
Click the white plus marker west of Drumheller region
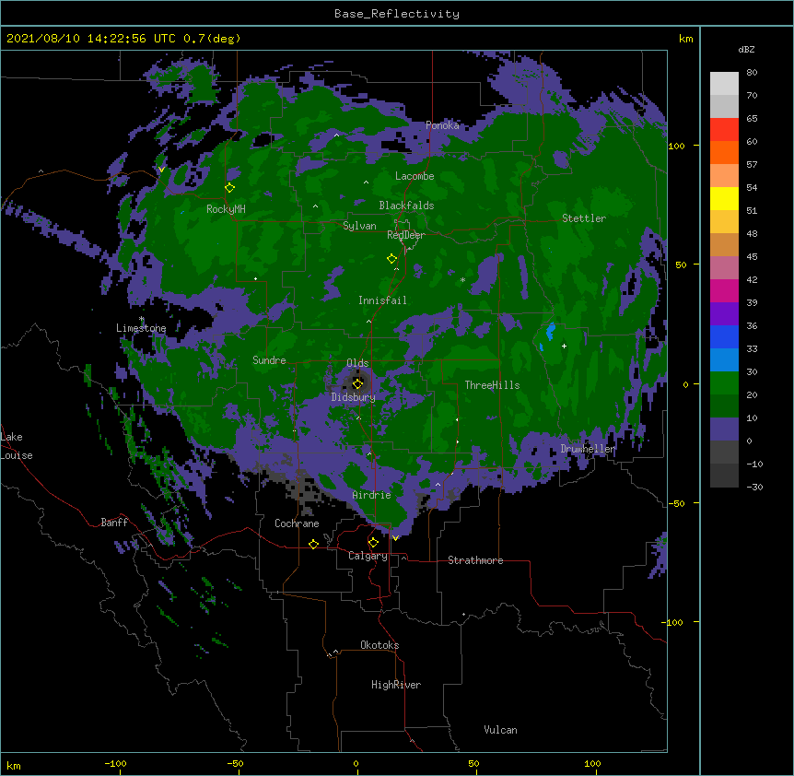(x=564, y=346)
